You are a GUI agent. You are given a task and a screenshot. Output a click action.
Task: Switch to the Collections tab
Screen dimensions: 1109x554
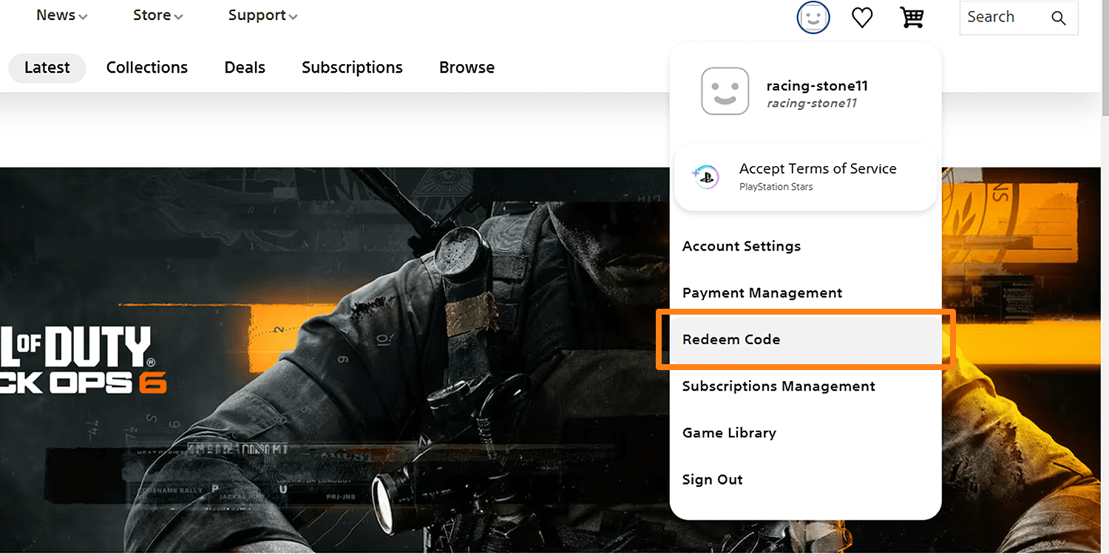click(x=147, y=67)
